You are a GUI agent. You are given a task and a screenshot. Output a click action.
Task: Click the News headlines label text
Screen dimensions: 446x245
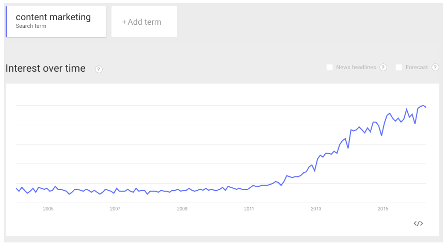point(356,68)
